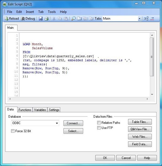Click the LOAD keyword in script

pyautogui.click(x=26, y=44)
